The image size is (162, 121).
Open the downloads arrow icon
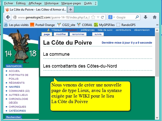pos(146,17)
